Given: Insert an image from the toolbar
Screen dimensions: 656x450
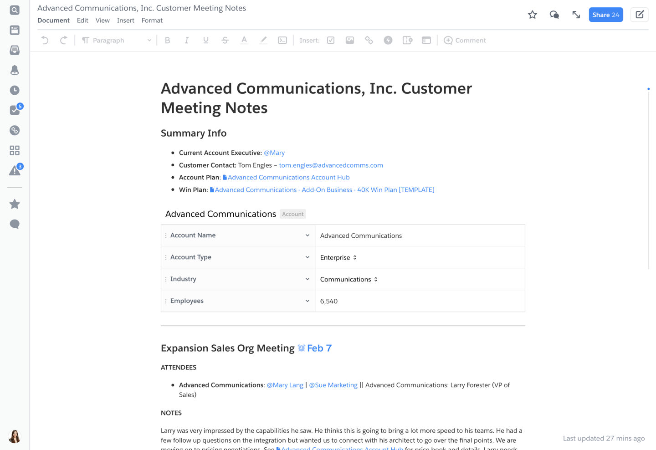Looking at the screenshot, I should click(x=349, y=40).
